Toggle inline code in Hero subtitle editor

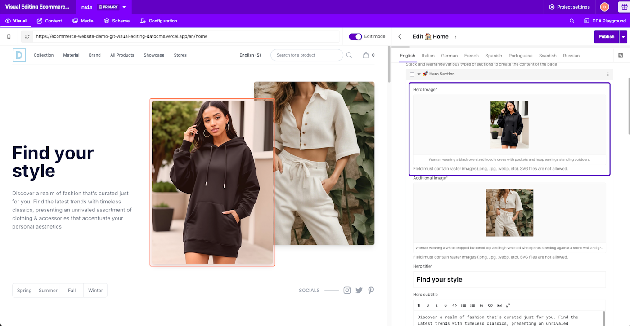pyautogui.click(x=454, y=305)
